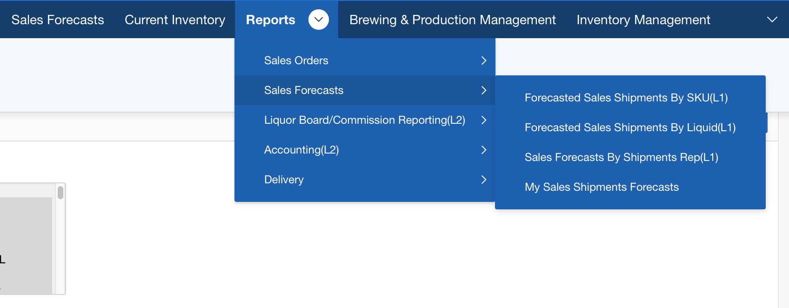The image size is (789, 308).
Task: Open Sales Forecasts By Shipments Rep(L1)
Action: pyautogui.click(x=621, y=157)
